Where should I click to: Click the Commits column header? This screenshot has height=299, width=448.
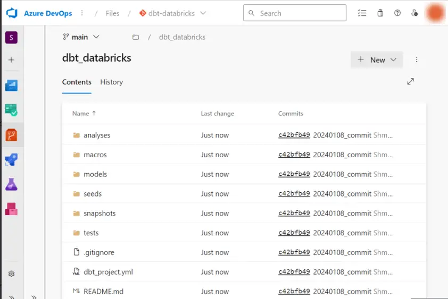coord(291,114)
